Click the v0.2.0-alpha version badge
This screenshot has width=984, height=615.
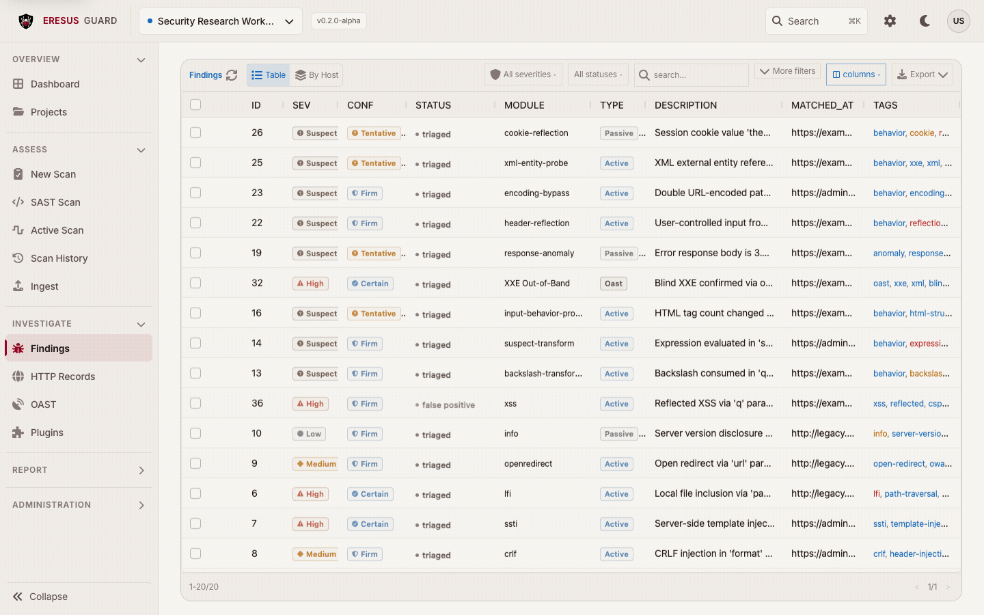[339, 20]
